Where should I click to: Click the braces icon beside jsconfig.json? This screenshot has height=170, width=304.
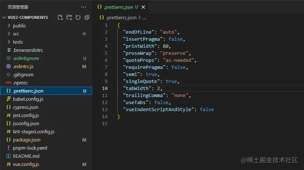pos(9,123)
